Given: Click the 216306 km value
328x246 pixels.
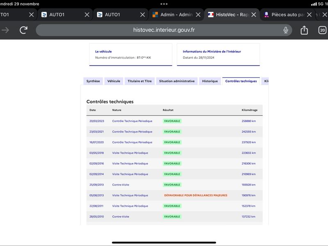Looking at the screenshot, I should click(248, 164).
